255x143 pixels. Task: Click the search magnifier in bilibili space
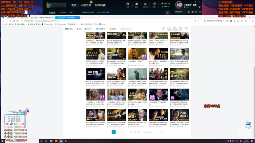(131, 29)
